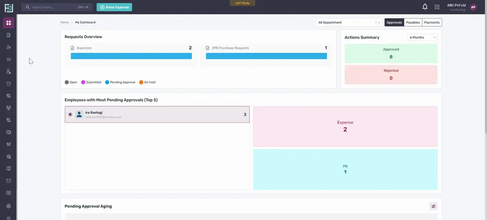
Task: Open the team group sidebar icon
Action: (x=8, y=108)
